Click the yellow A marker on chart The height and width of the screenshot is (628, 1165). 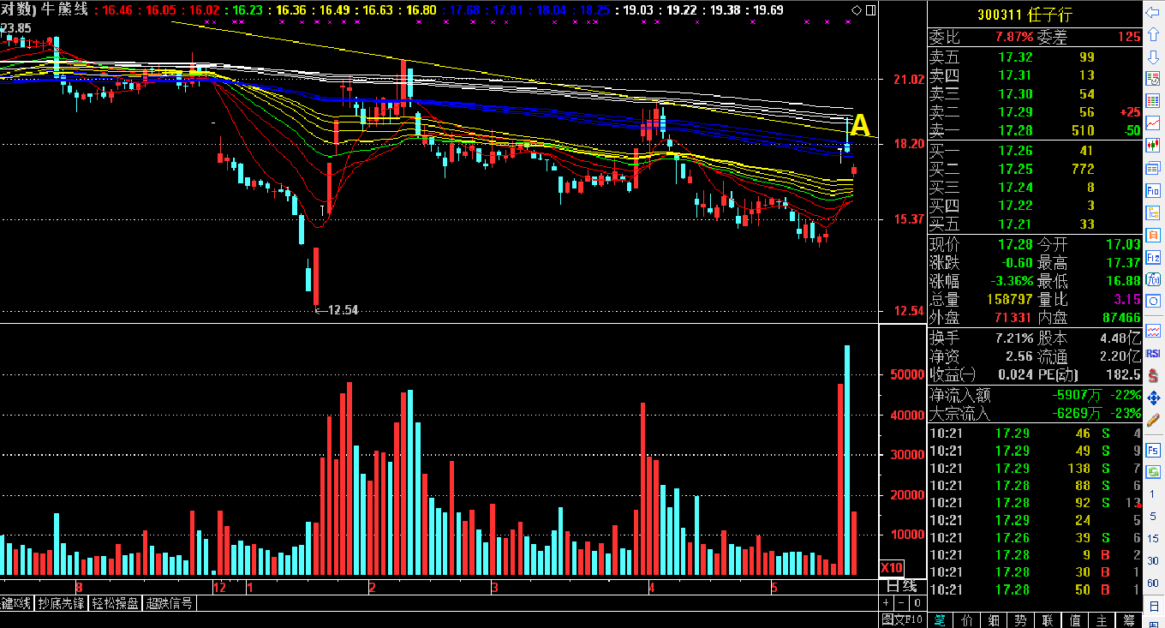coord(859,126)
